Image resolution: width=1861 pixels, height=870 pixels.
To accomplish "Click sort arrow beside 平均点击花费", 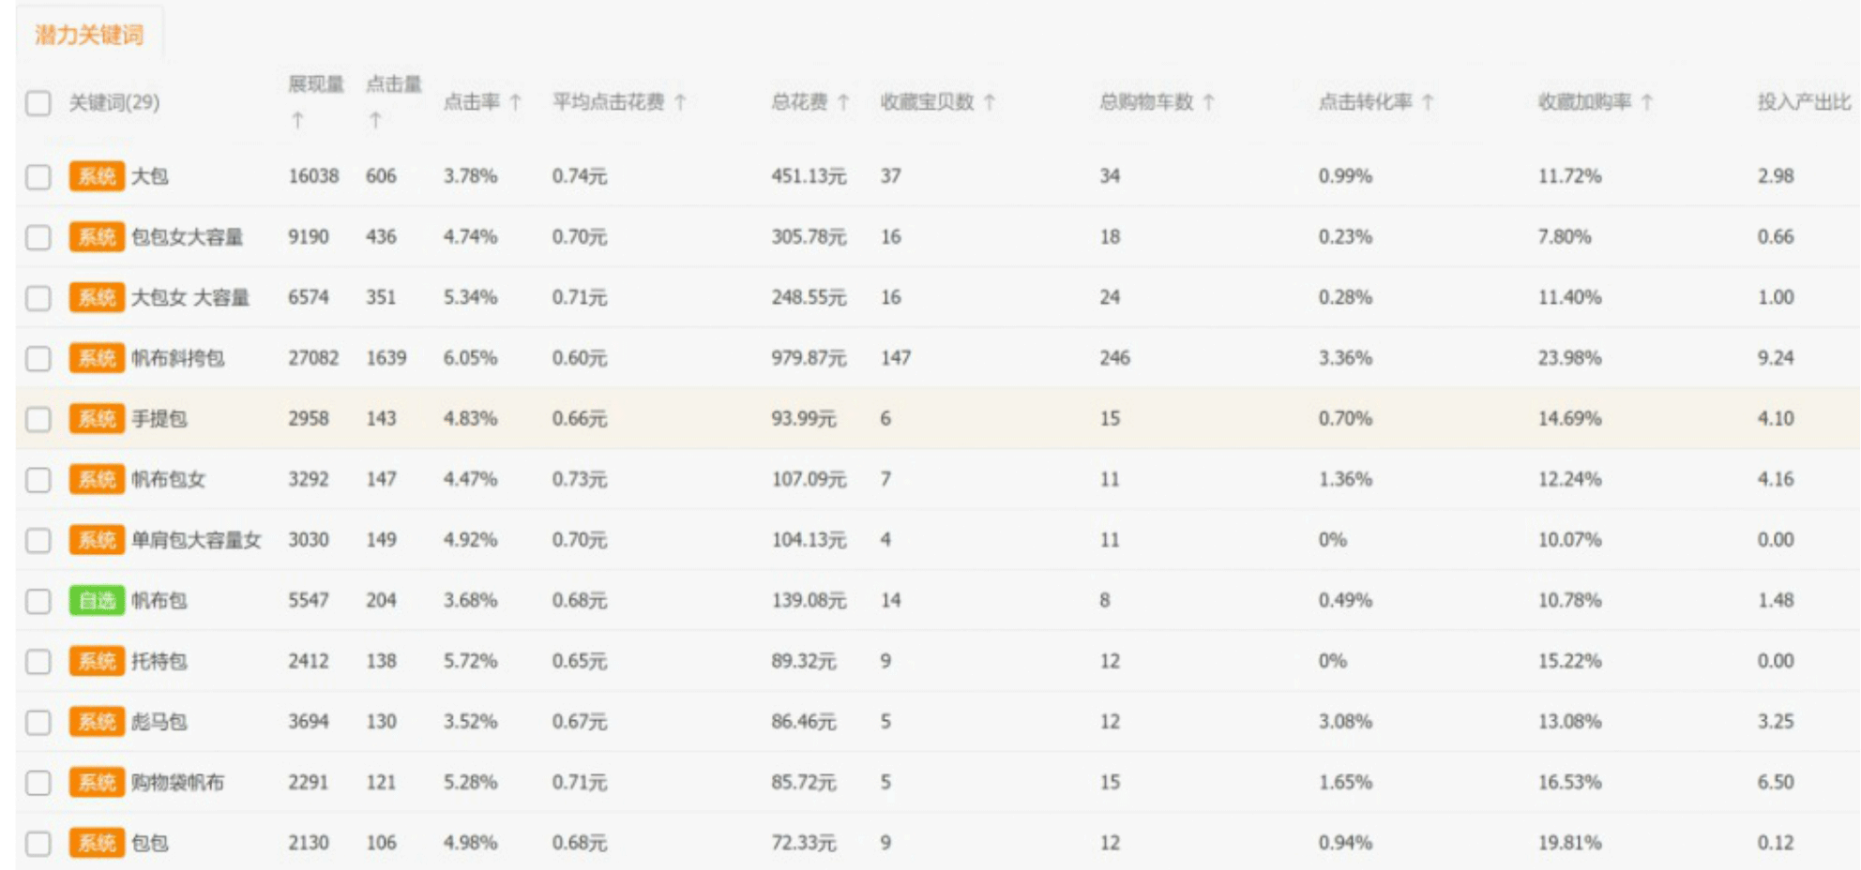I will [x=680, y=102].
